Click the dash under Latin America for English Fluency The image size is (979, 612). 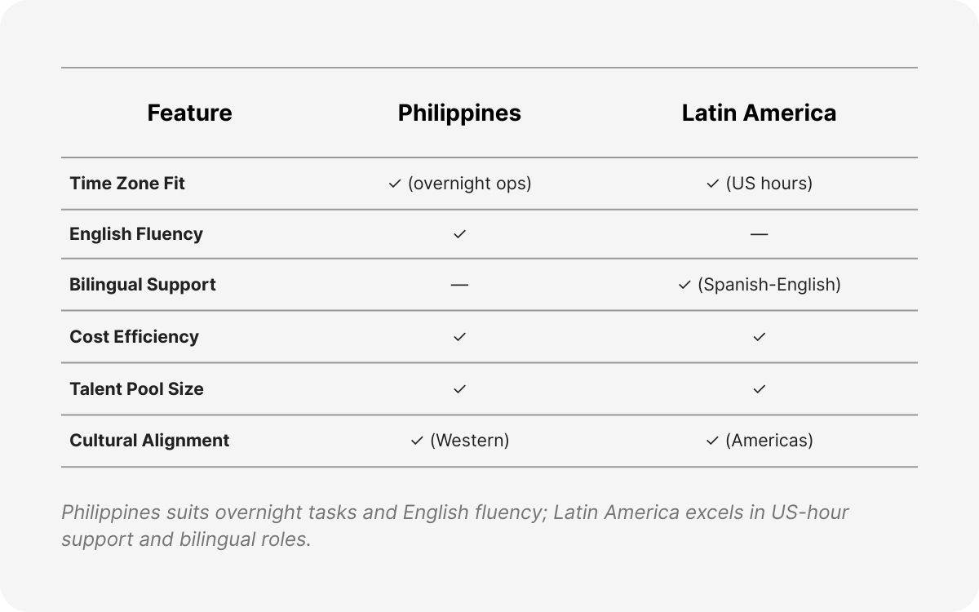(x=760, y=234)
